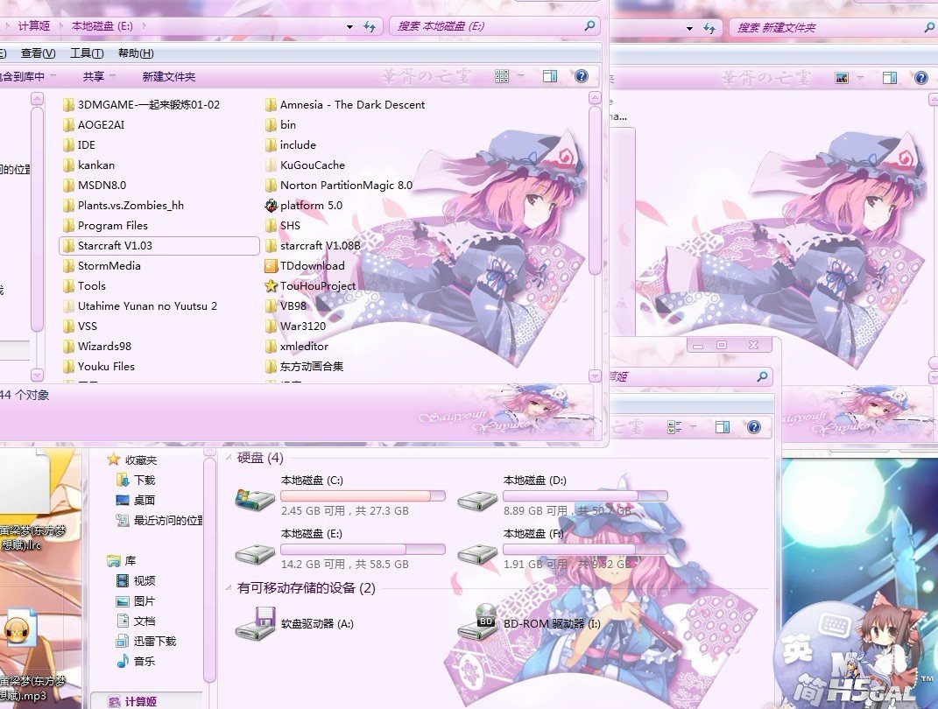The height and width of the screenshot is (709, 938).
Task: Open the platform 5.0 item
Action: pyautogui.click(x=304, y=205)
